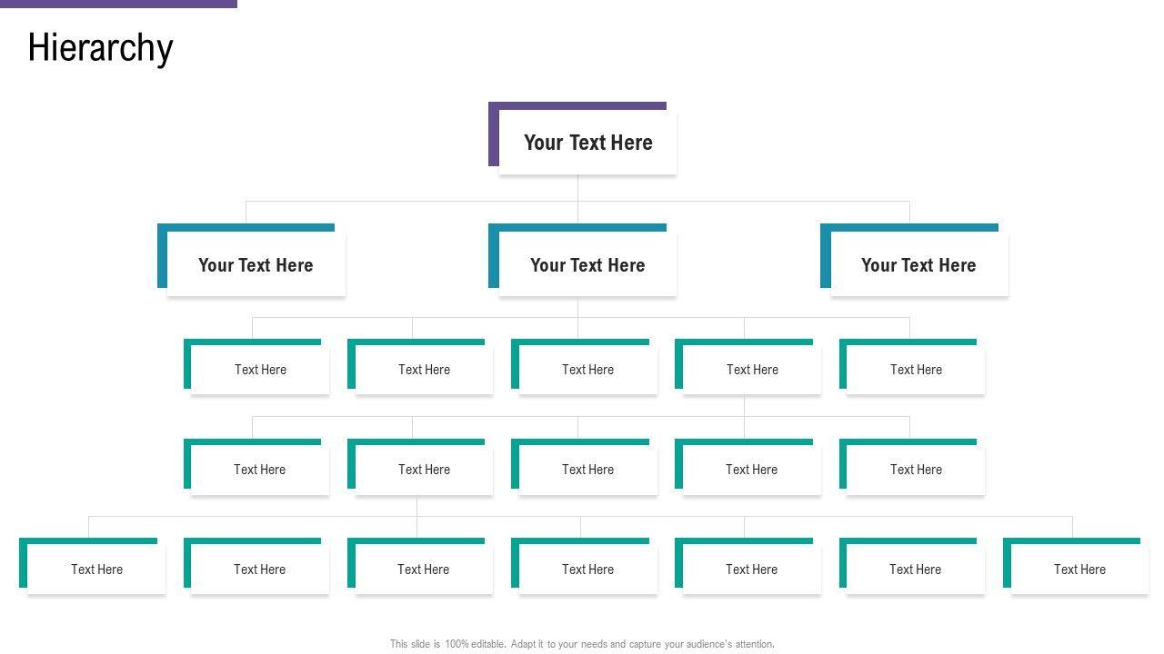Click sixth "Text Here" box in bottom row
This screenshot has height=654, width=1164.
point(915,570)
